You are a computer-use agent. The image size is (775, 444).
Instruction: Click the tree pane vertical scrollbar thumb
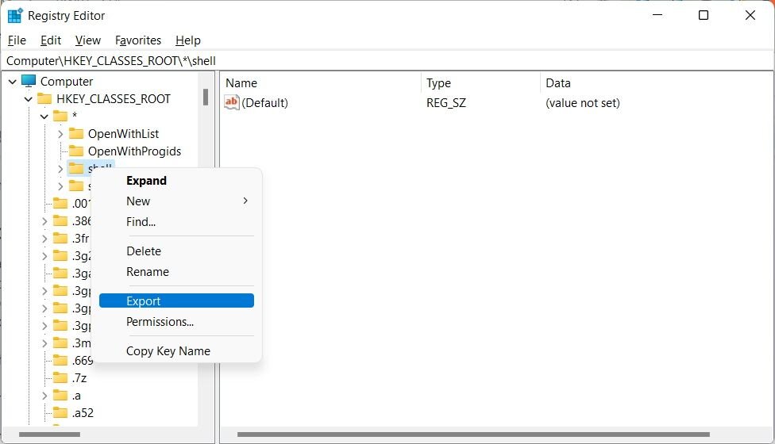click(x=206, y=97)
